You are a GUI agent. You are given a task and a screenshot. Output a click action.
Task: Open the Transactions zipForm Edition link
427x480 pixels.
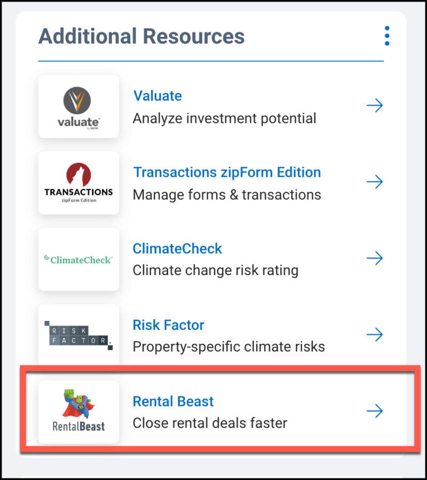[x=226, y=172]
